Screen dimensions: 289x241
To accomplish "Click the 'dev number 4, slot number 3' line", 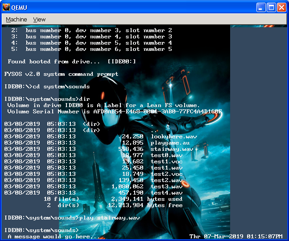I will [x=91, y=37].
